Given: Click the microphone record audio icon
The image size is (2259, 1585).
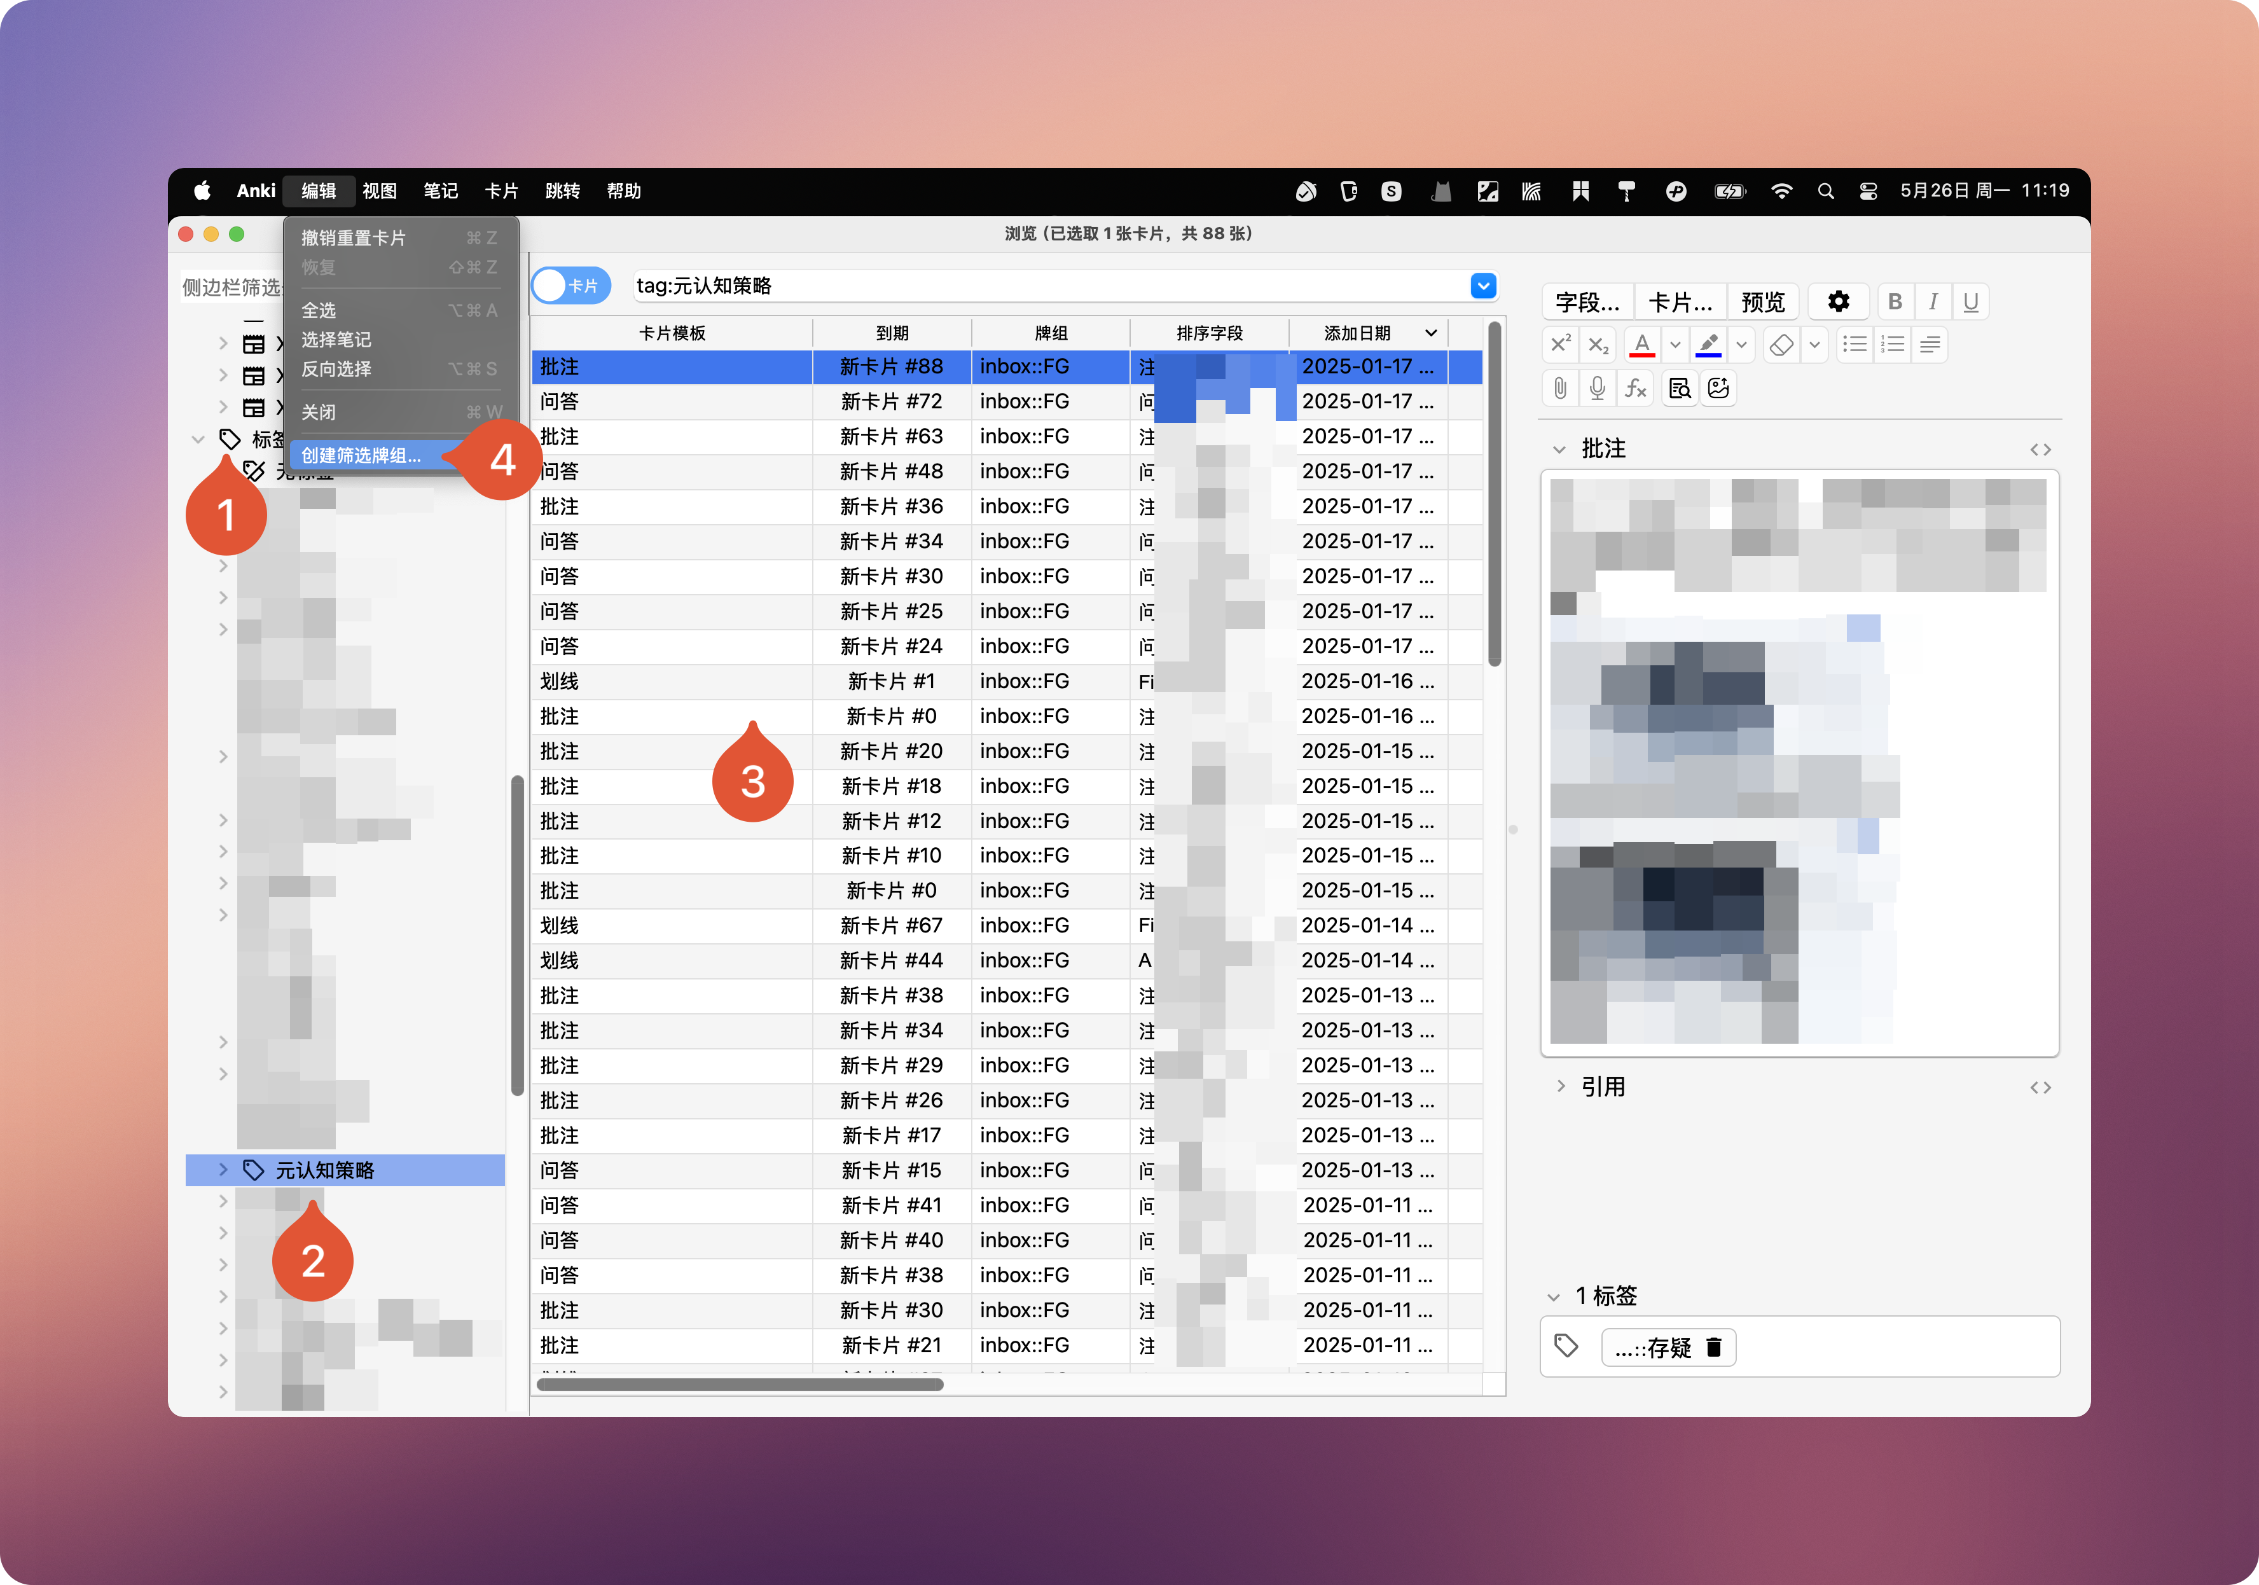Looking at the screenshot, I should point(1597,389).
